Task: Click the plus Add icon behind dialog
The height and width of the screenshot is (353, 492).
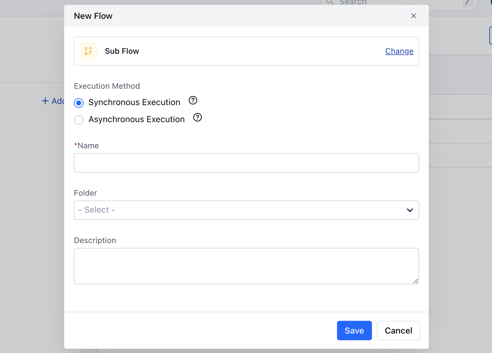Action: pos(45,101)
